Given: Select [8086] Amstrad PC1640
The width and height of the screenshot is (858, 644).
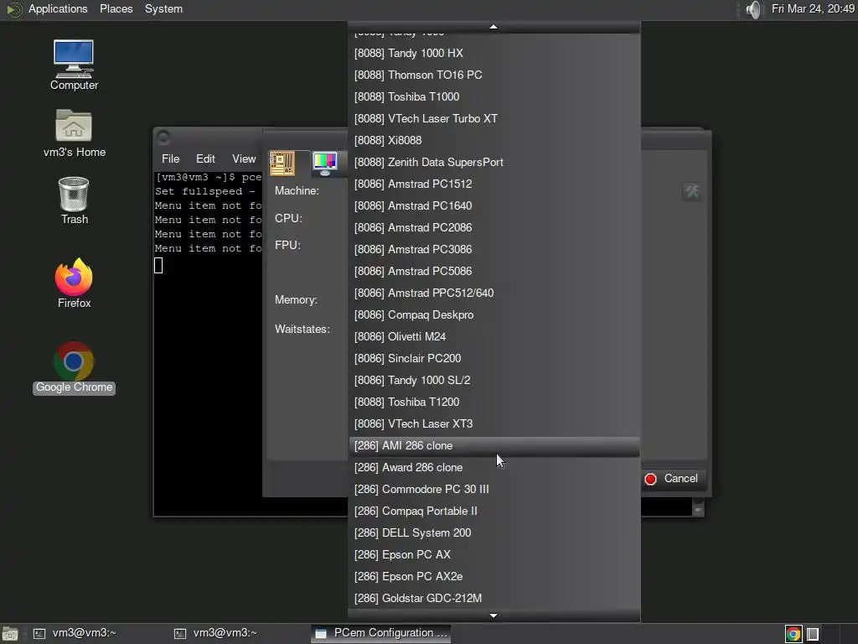Looking at the screenshot, I should pos(494,206).
